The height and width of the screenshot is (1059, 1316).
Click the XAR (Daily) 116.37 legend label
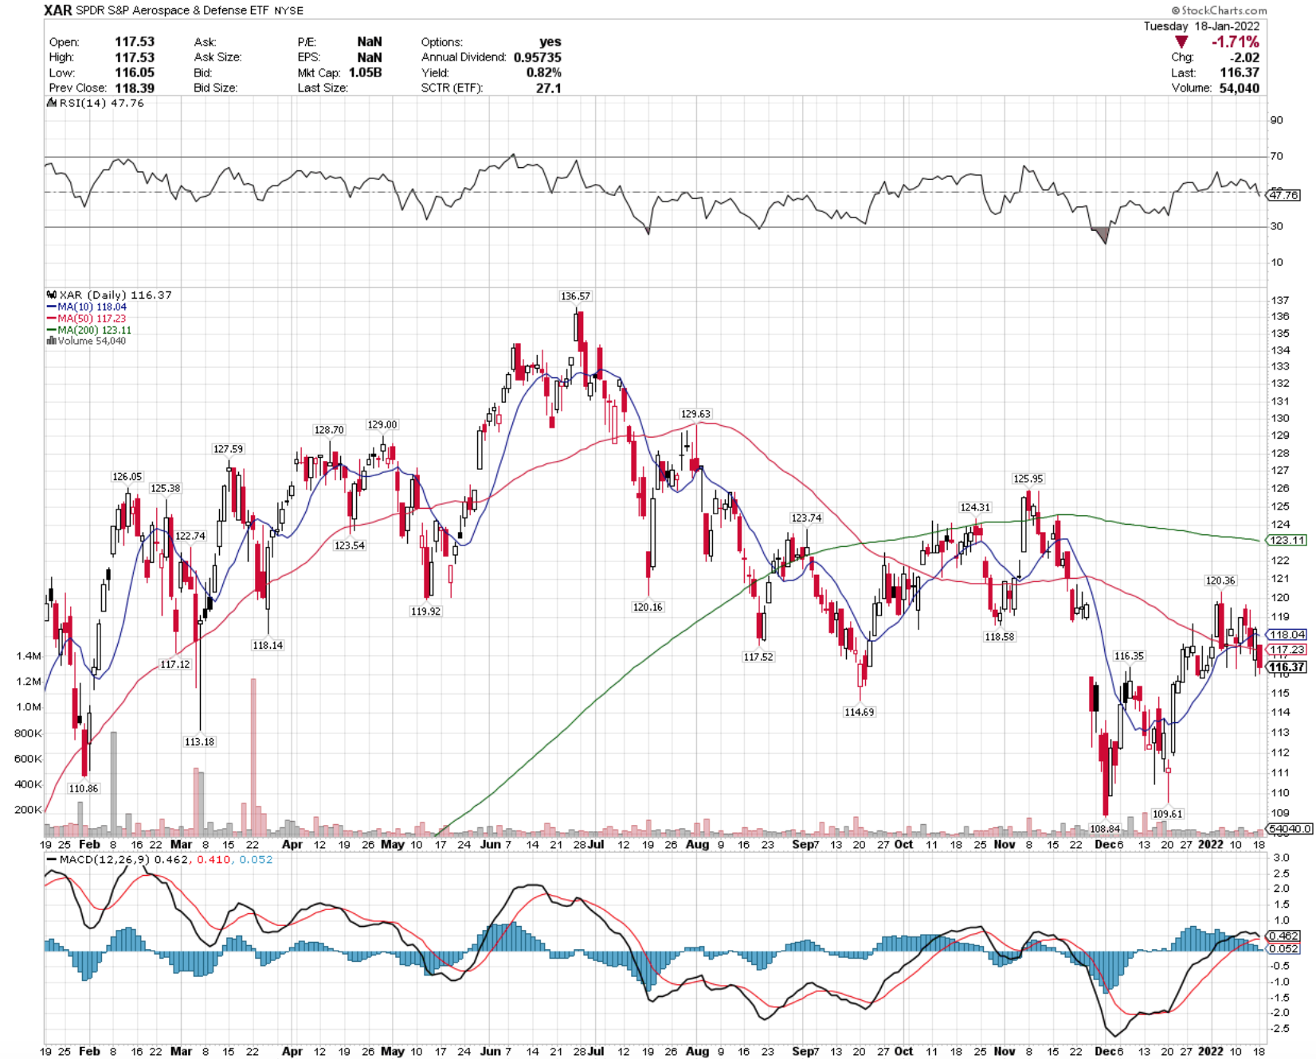pyautogui.click(x=109, y=295)
